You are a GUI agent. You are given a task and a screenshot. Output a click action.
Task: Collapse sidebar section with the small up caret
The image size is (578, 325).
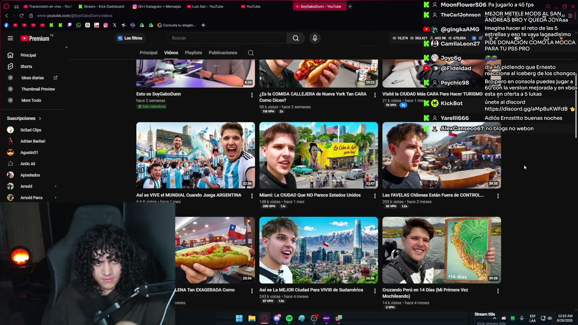point(66,47)
